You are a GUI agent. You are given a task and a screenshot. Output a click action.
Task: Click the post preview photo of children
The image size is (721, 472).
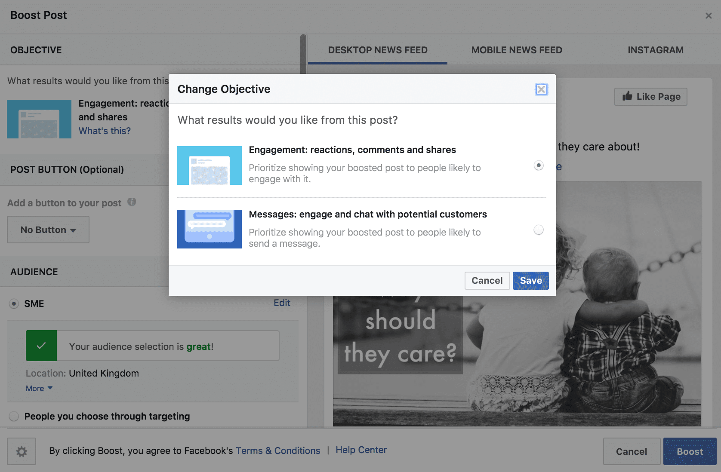[517, 304]
